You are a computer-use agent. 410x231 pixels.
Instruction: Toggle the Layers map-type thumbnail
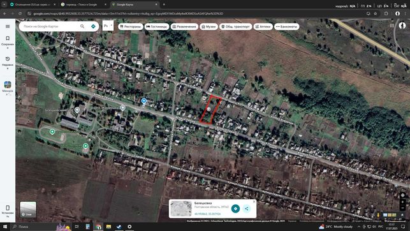[x=28, y=209]
